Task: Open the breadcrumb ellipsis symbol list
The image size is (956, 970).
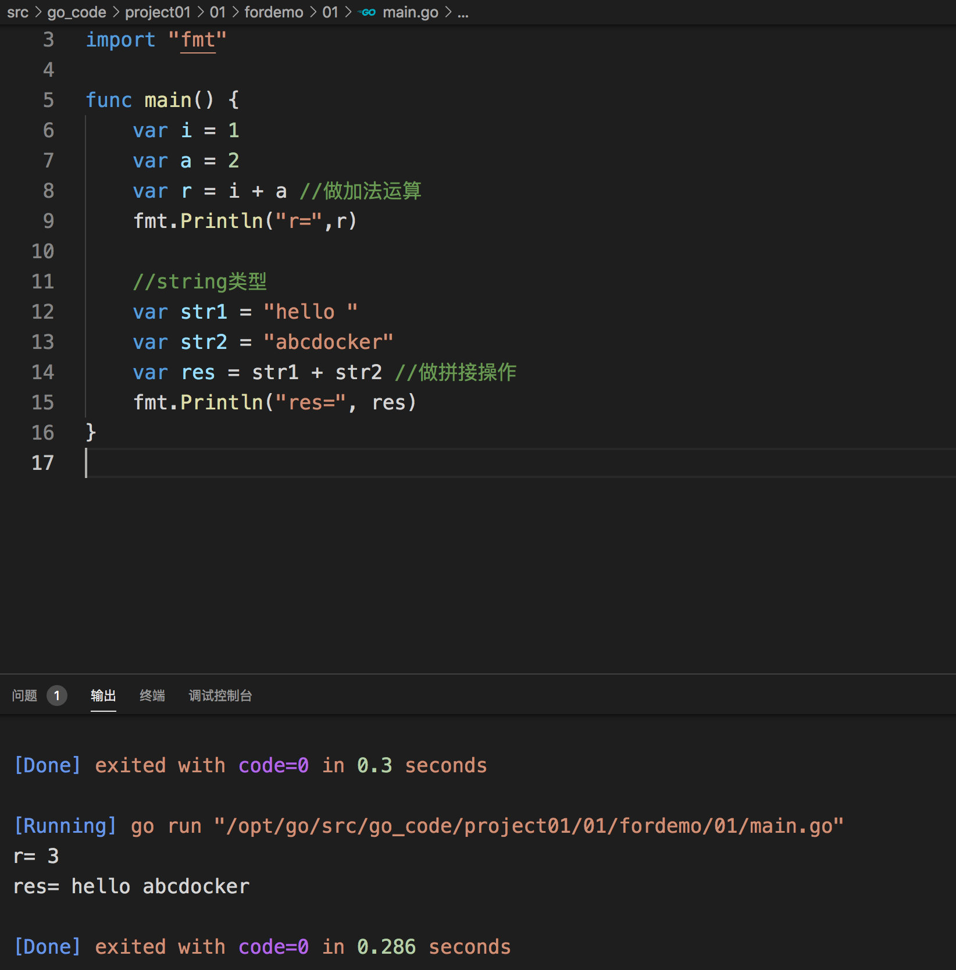Action: pos(463,12)
